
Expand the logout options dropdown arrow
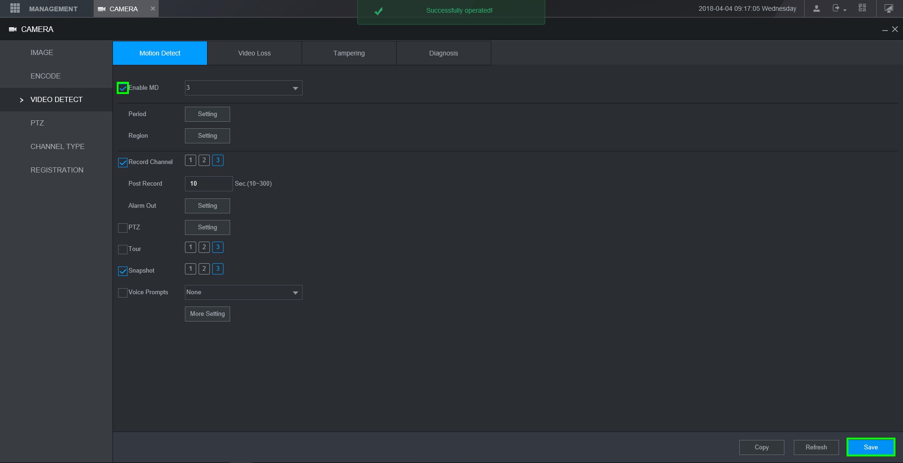(845, 10)
